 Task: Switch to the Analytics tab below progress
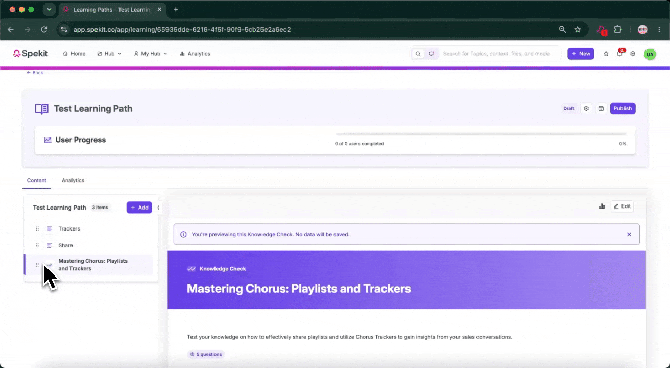73,180
